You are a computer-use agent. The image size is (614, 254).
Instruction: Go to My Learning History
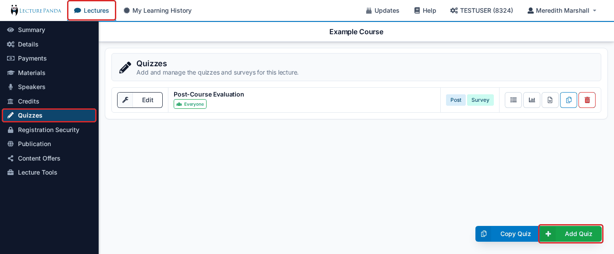(157, 11)
